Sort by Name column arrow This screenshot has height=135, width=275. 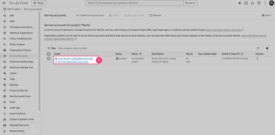[140, 54]
